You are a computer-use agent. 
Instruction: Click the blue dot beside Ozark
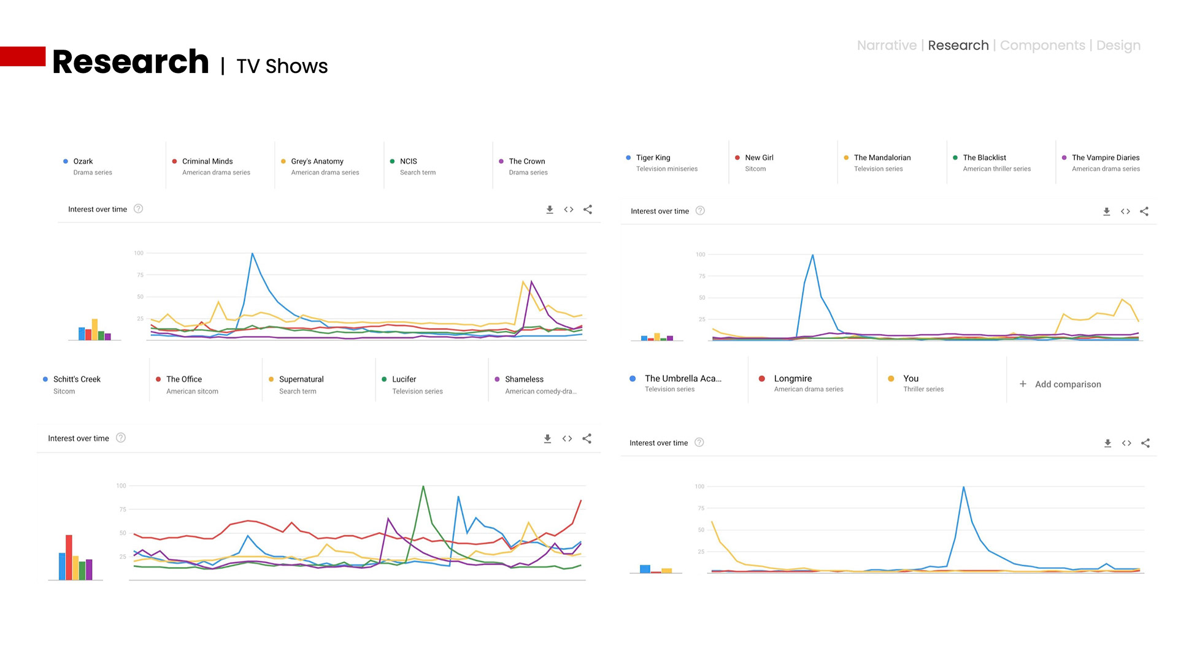(x=66, y=161)
